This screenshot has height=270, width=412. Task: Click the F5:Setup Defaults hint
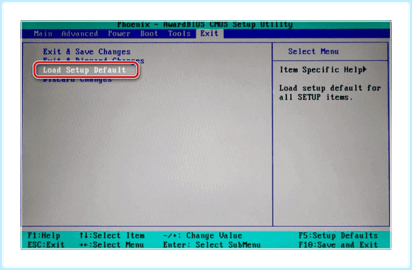[338, 236]
